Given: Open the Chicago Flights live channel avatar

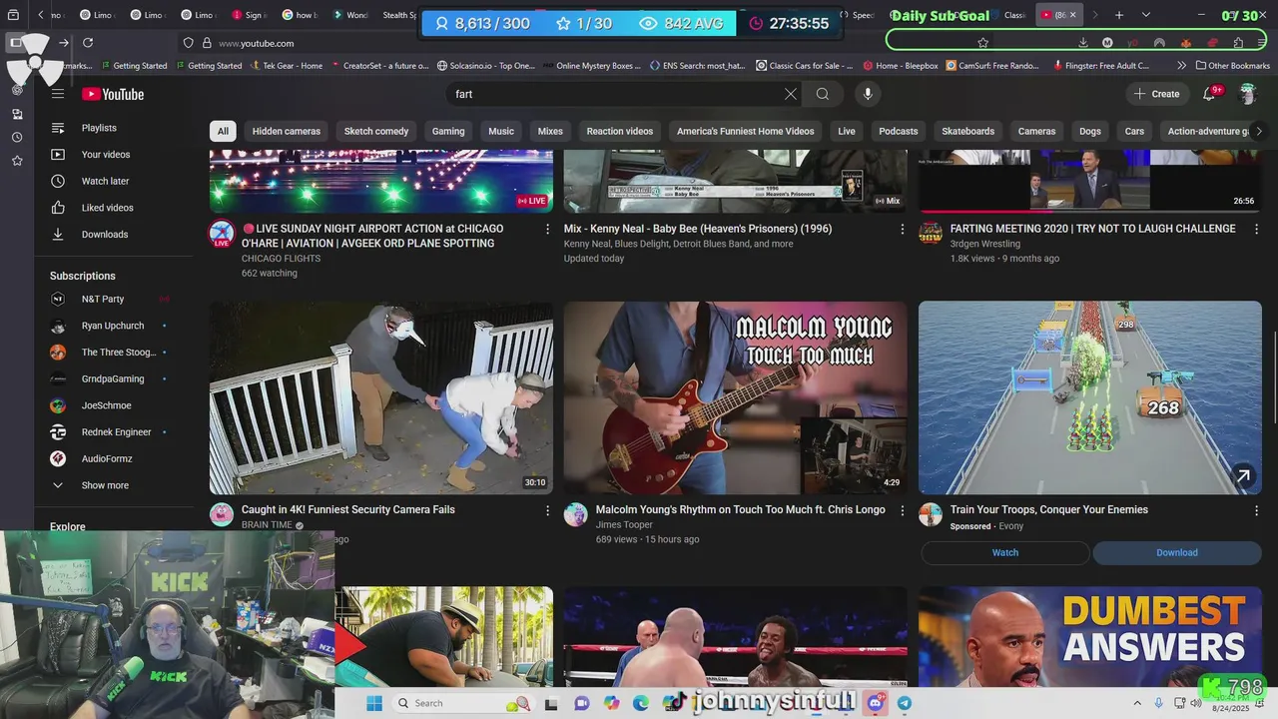Looking at the screenshot, I should click(x=222, y=234).
